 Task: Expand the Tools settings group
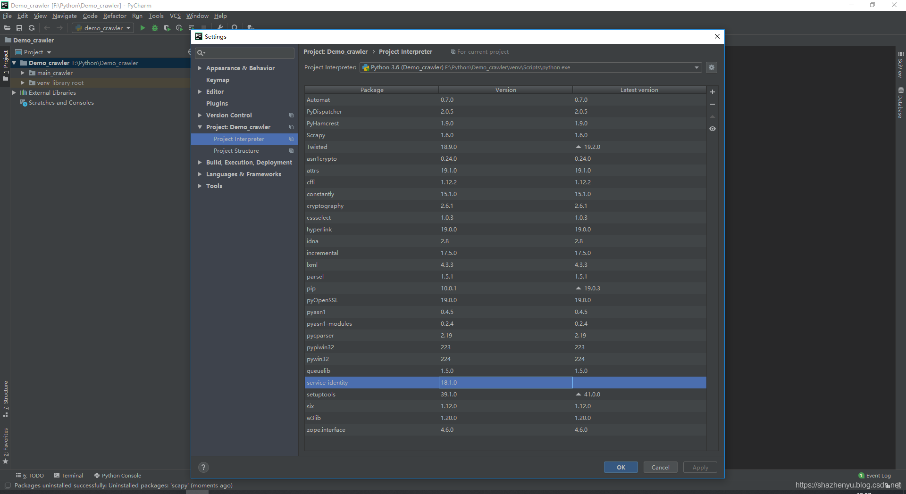pyautogui.click(x=200, y=186)
